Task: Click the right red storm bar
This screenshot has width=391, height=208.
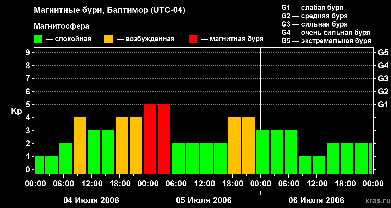Action: click(x=164, y=139)
